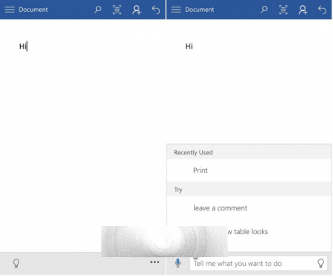Click lightbulb Tell Me icon in left window

pyautogui.click(x=16, y=263)
